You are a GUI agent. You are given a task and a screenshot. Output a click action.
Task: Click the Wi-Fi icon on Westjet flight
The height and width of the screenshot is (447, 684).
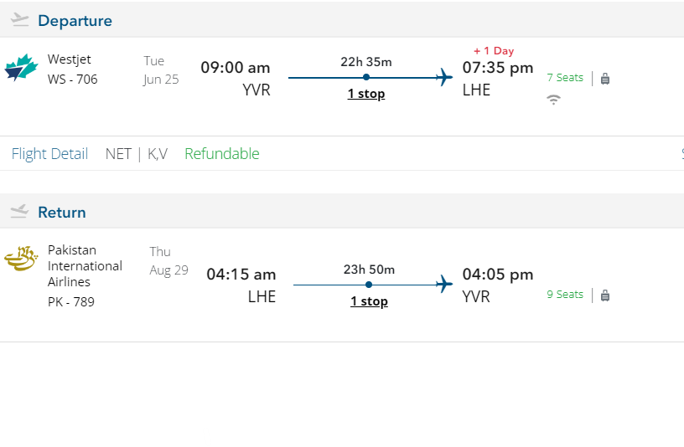click(553, 99)
